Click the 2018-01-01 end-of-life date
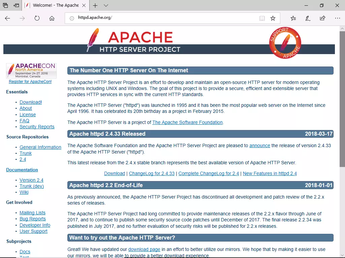The height and width of the screenshot is (258, 345). [318, 185]
